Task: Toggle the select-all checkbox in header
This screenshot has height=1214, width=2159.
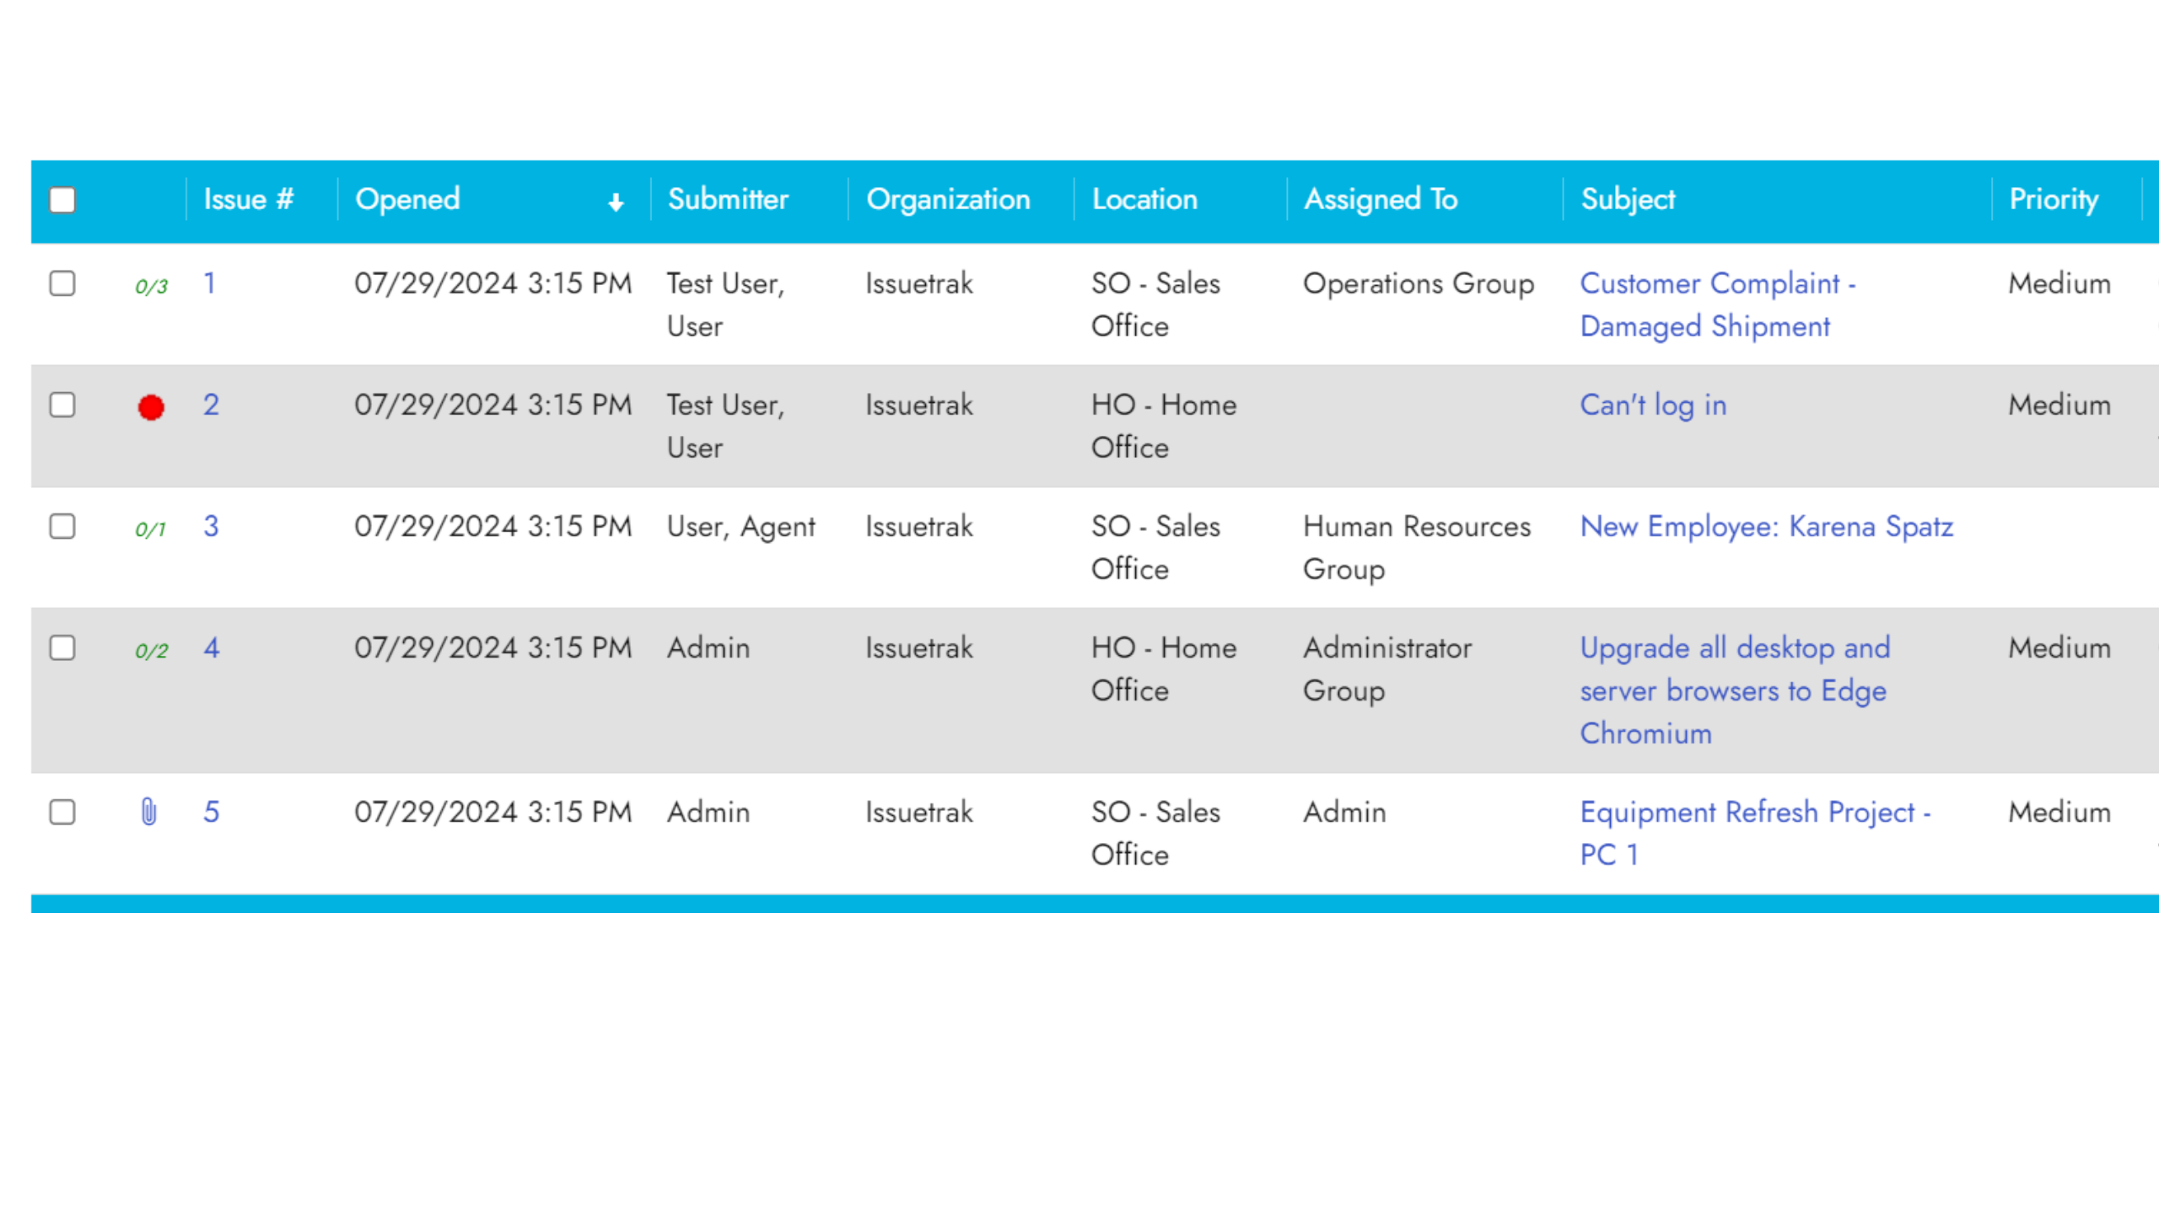Action: 62,200
